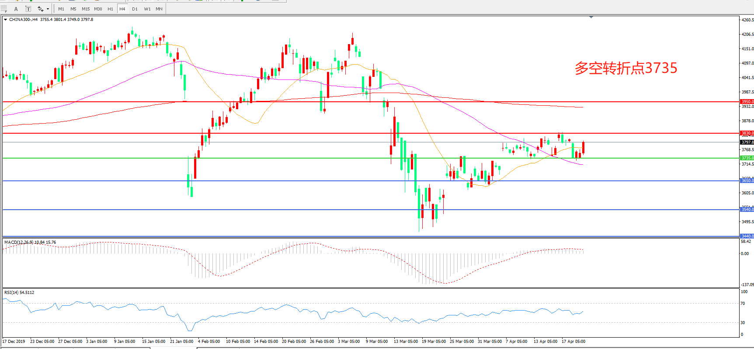Click the green 3735.0 price level tag
Image resolution: width=754 pixels, height=349 pixels.
747,158
